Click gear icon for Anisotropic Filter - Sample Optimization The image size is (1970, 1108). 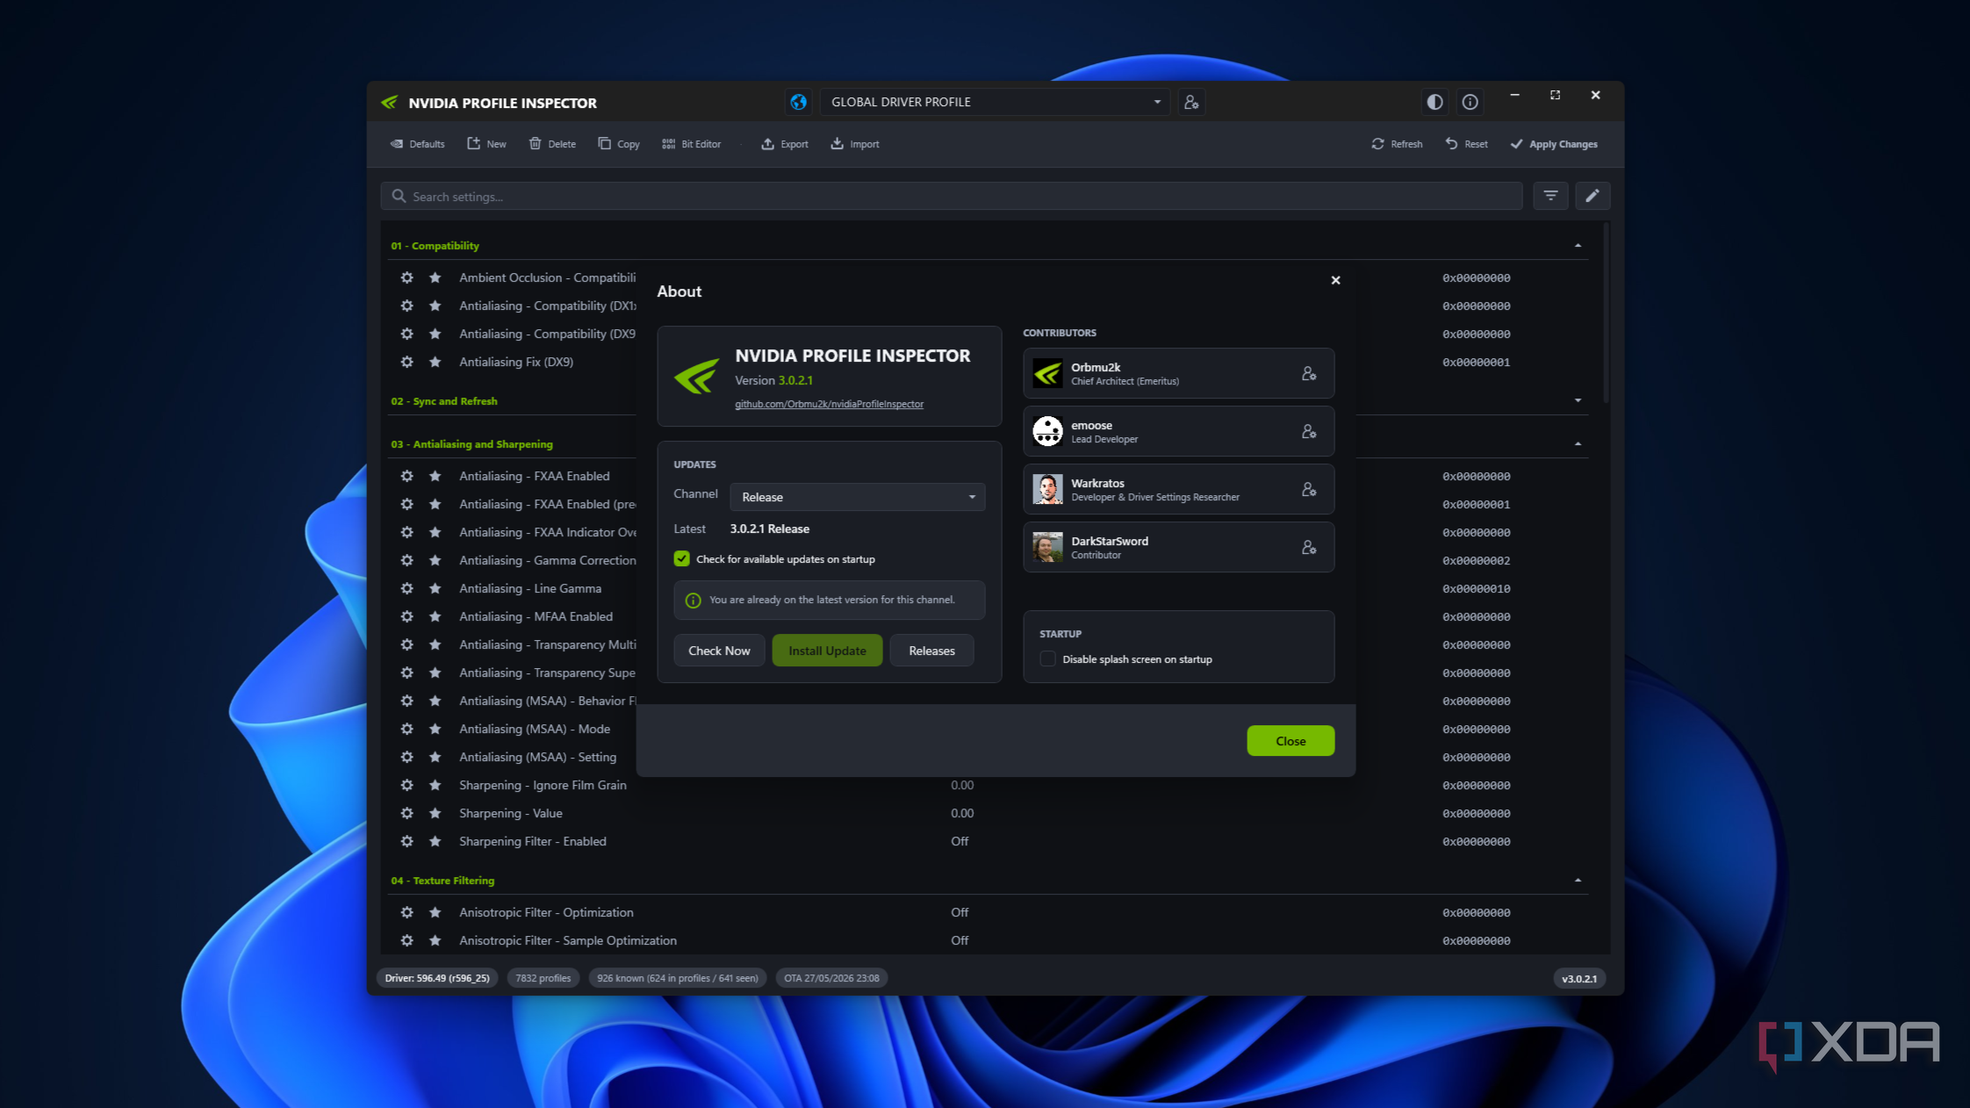click(x=406, y=940)
